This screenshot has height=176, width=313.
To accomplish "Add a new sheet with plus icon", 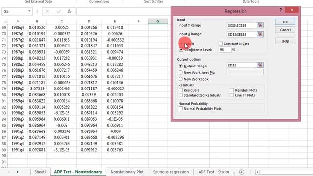I will 241,172.
